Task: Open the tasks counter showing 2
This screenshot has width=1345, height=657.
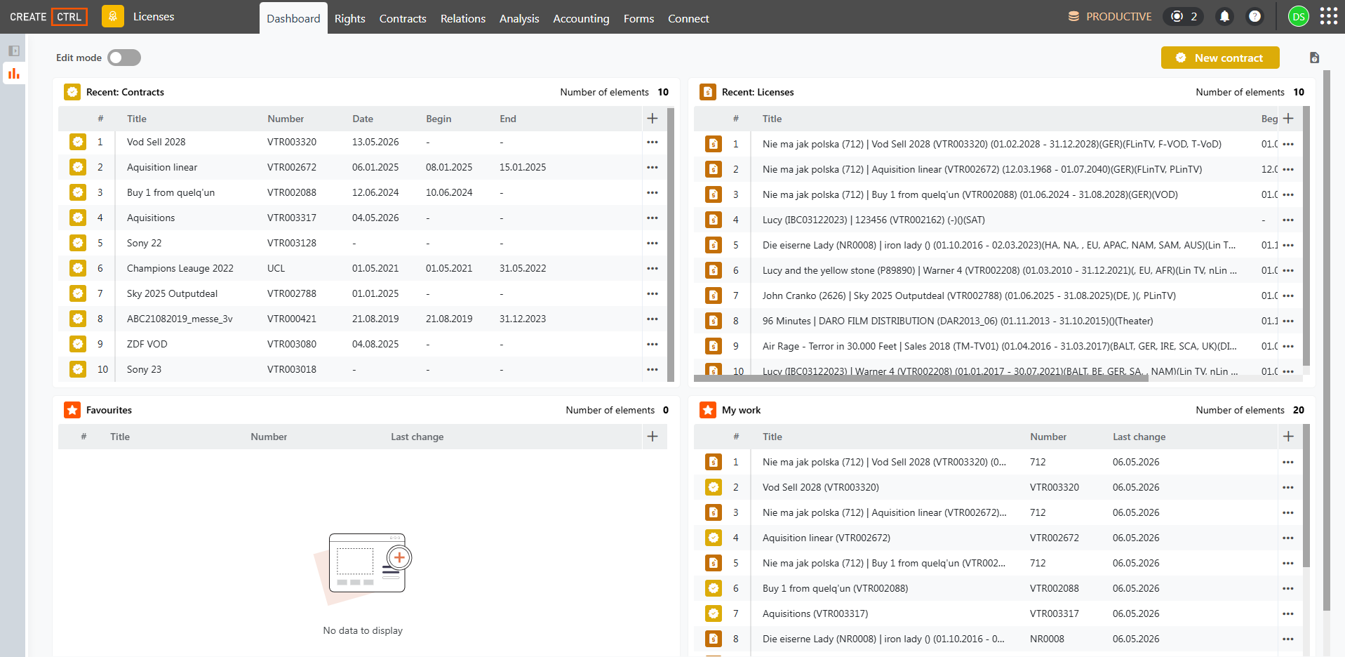Action: click(1184, 16)
